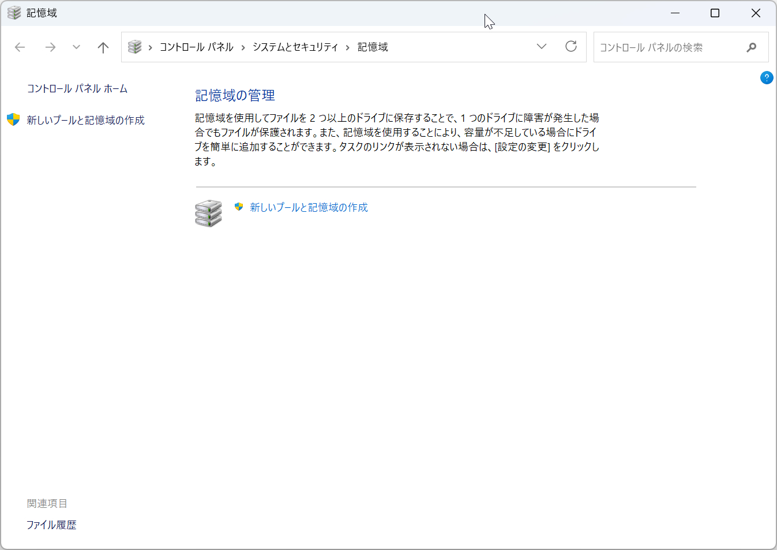The width and height of the screenshot is (777, 550).
Task: Click the storage icon in address bar
Action: click(135, 47)
